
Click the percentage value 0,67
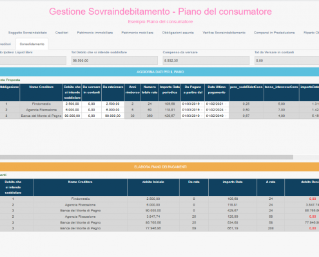(246, 116)
